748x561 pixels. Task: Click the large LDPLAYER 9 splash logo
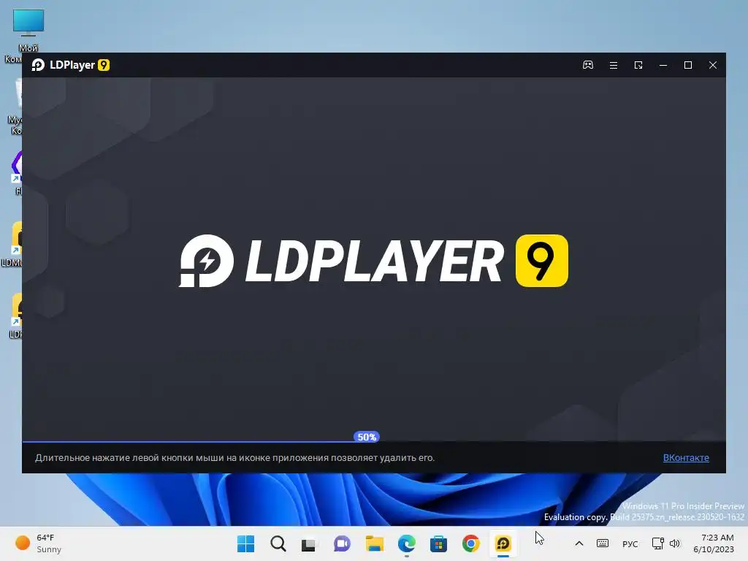pos(373,261)
